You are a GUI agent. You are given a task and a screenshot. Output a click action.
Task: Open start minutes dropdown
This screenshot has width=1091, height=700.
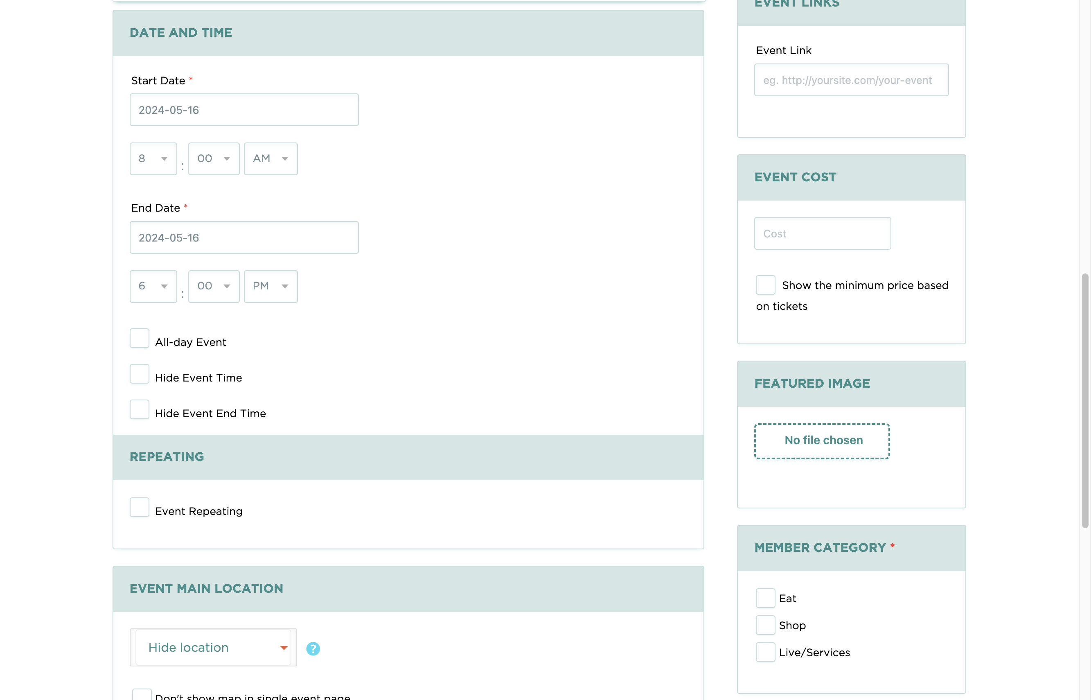214,159
